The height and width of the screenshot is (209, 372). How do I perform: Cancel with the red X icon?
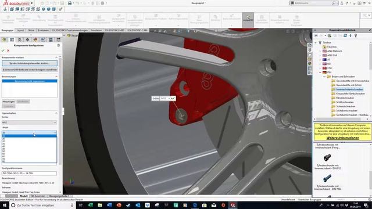[x=8, y=51]
